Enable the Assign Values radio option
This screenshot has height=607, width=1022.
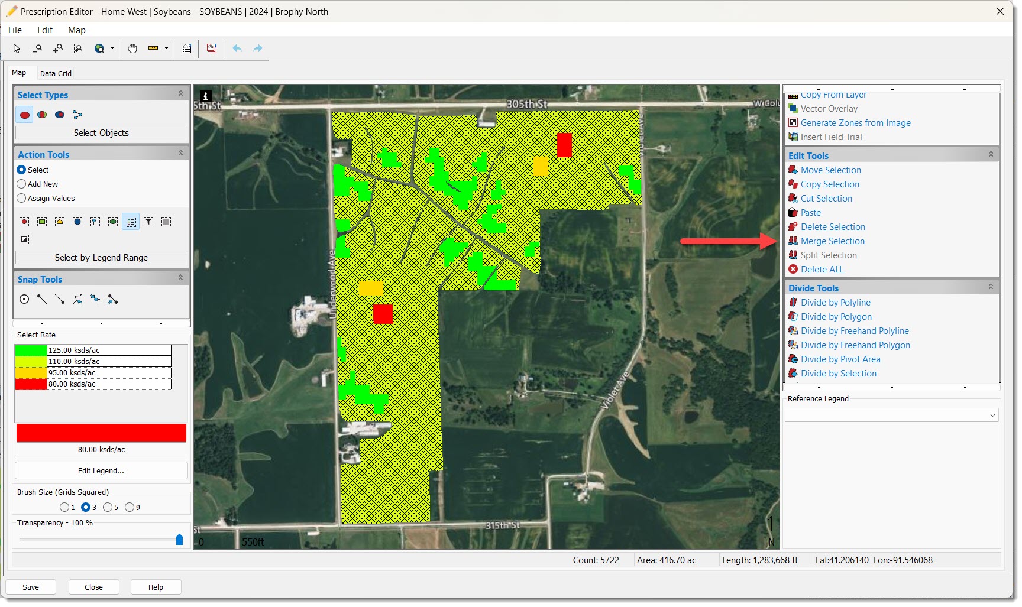click(22, 199)
